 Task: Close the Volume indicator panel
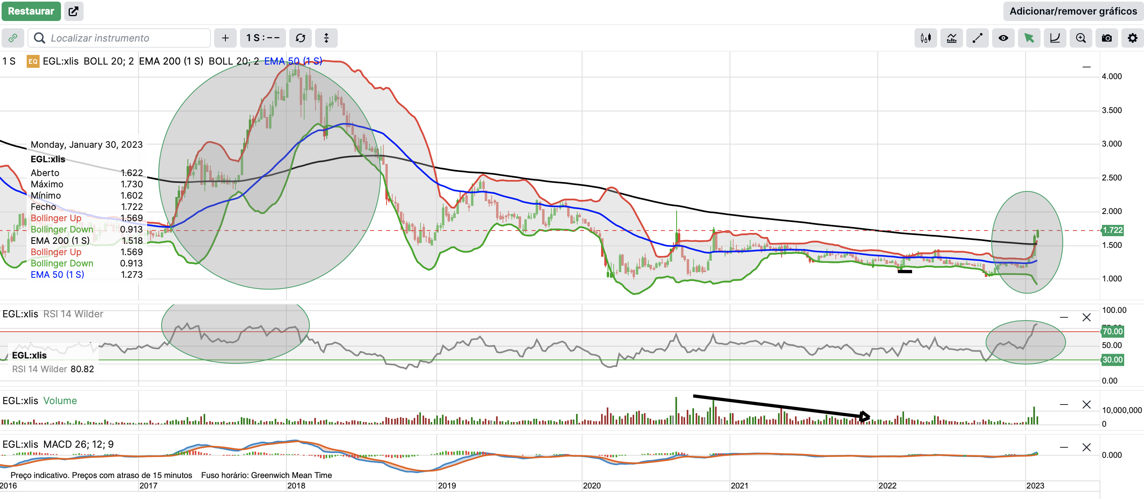pyautogui.click(x=1086, y=405)
